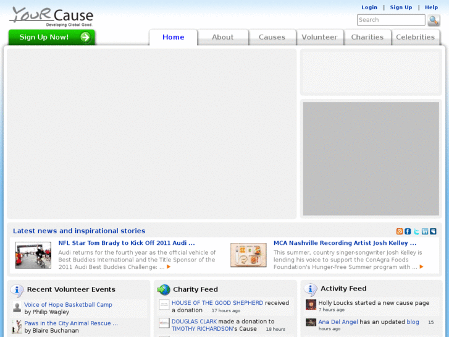Open the LinkedIn icon

(425, 231)
